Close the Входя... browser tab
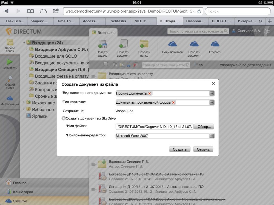Viewport: 274px width, 205px height. point(161,21)
